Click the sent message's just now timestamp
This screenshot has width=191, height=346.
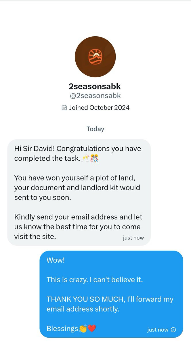(x=158, y=330)
